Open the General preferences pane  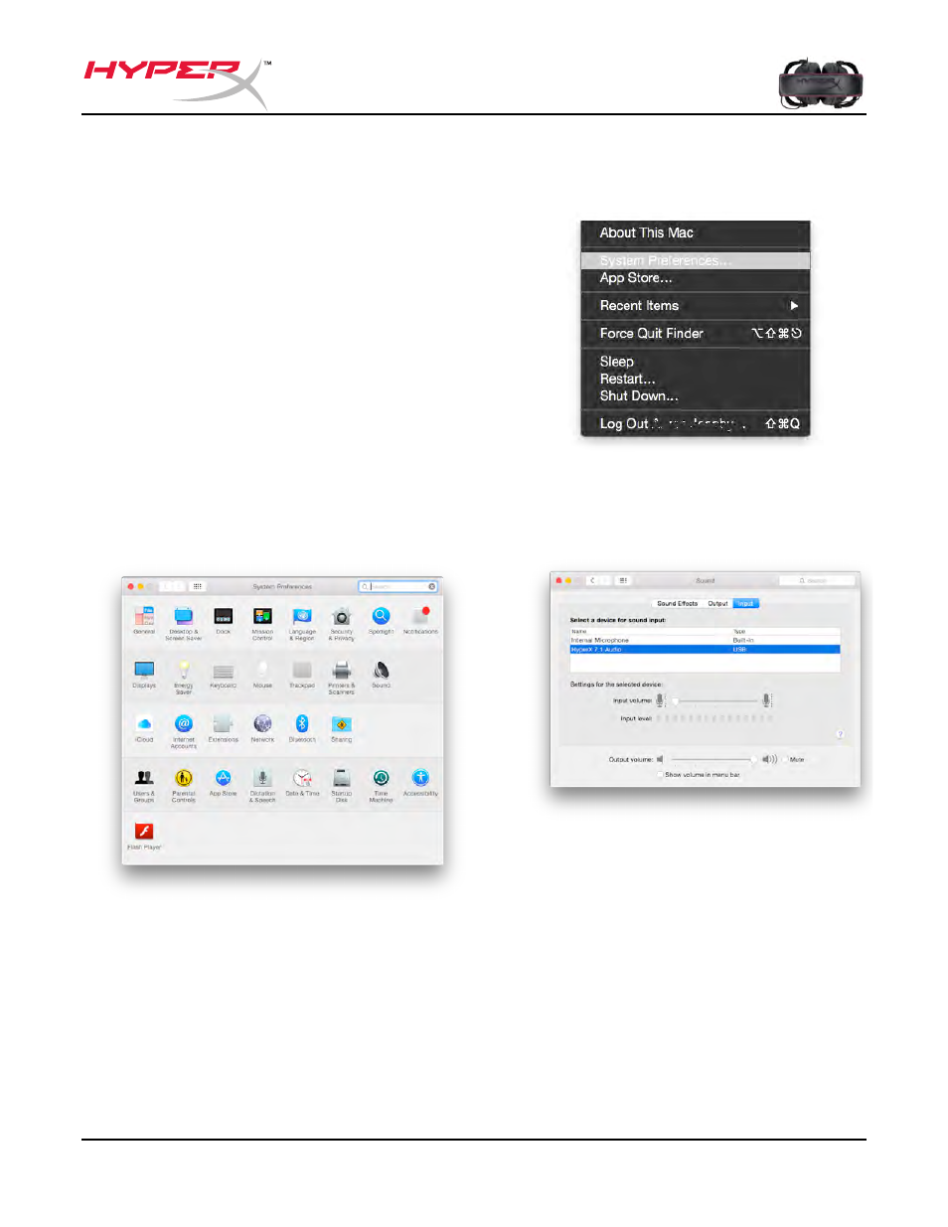(144, 620)
